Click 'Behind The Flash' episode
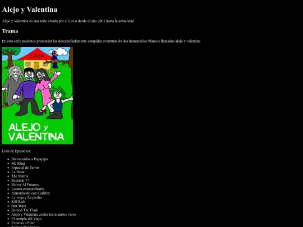Image resolution: width=303 pixels, height=227 pixels. point(25,210)
